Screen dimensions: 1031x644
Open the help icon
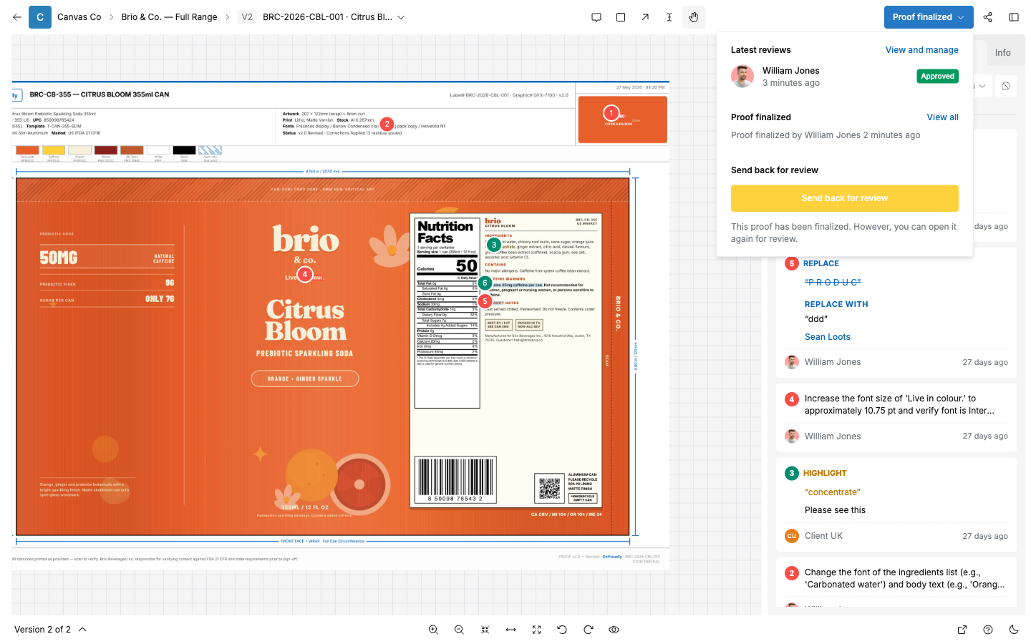[988, 630]
